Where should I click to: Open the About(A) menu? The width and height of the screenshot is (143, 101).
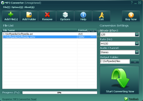pos(29,7)
